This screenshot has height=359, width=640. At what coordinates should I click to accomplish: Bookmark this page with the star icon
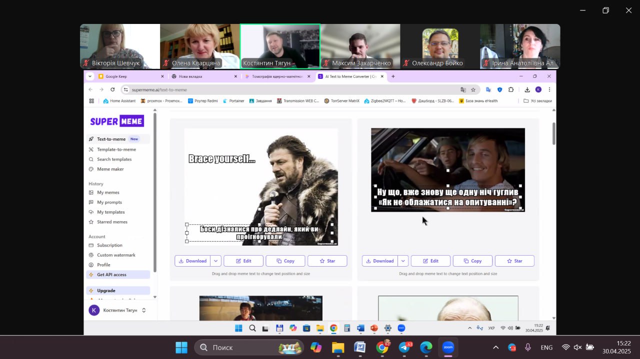coord(473,90)
